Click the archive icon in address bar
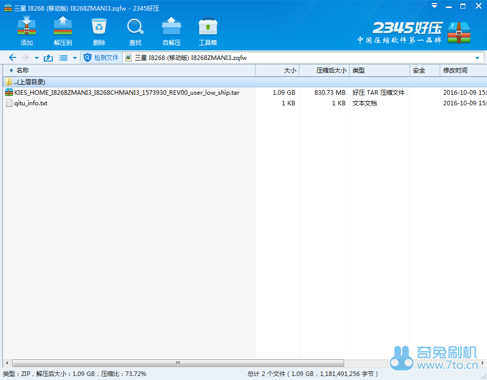Viewport: 487px width, 380px height. pyautogui.click(x=128, y=57)
